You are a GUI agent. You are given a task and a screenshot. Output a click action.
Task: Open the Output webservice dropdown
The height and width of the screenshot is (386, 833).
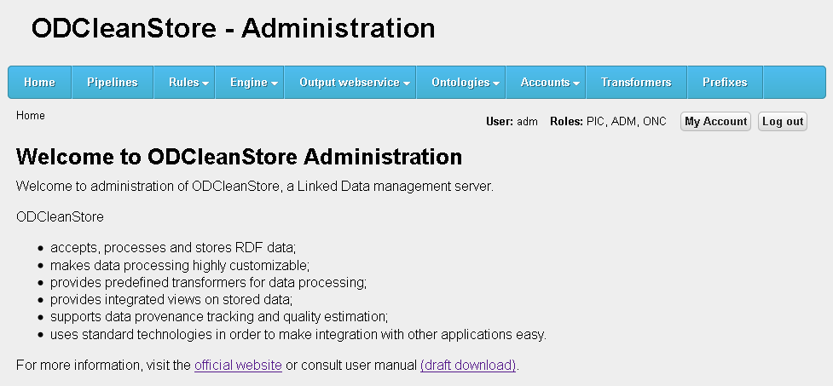click(x=354, y=83)
